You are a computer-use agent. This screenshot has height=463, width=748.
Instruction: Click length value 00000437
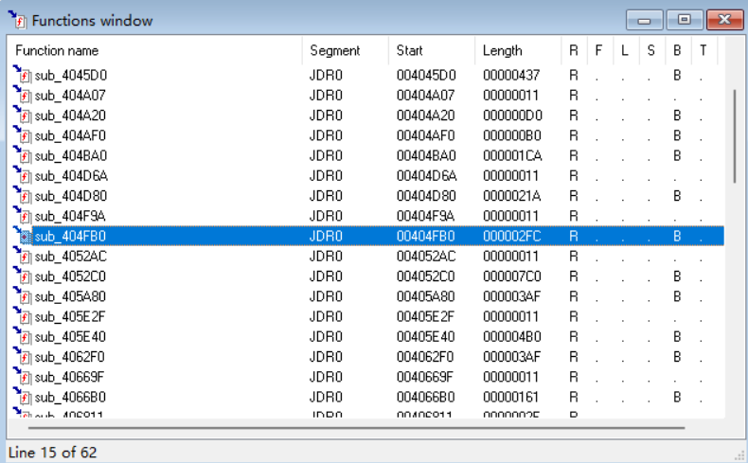point(511,75)
